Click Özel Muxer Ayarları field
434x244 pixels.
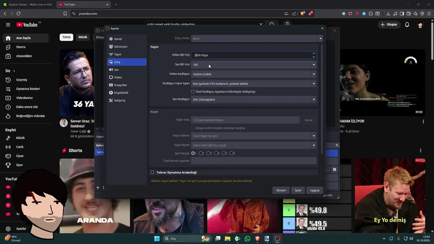point(254,161)
